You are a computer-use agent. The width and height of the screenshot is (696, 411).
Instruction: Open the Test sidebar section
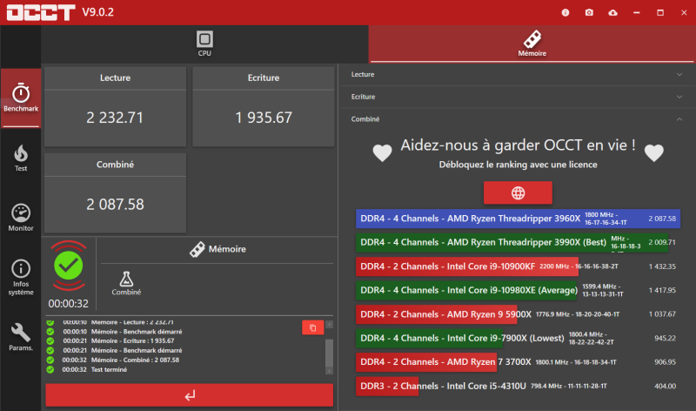20,158
